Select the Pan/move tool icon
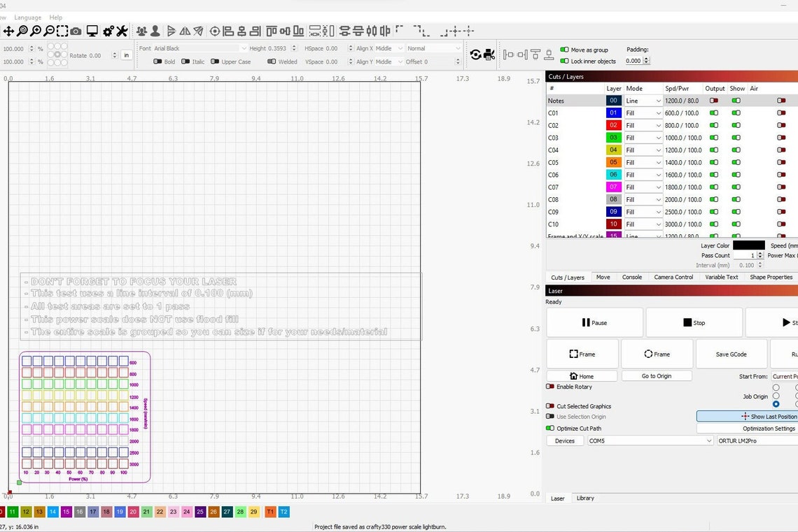The height and width of the screenshot is (532, 798). point(9,31)
